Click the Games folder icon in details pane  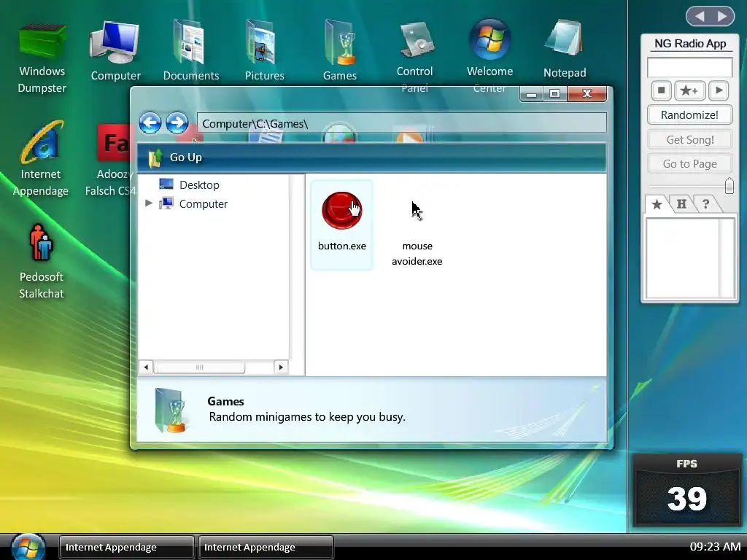click(x=170, y=410)
